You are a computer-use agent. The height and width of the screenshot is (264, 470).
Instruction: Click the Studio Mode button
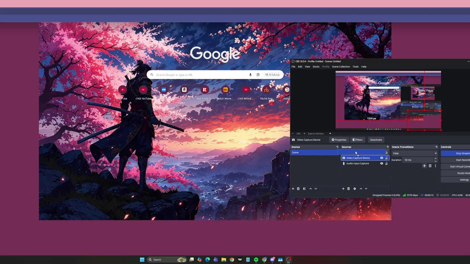click(x=455, y=173)
